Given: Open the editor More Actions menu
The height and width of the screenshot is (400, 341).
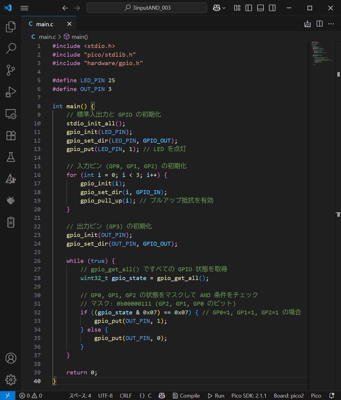Looking at the screenshot, I should pyautogui.click(x=331, y=24).
